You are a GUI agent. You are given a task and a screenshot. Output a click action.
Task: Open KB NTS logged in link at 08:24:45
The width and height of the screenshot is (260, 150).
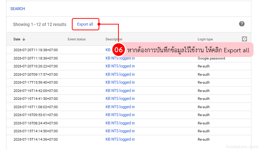coord(120,123)
